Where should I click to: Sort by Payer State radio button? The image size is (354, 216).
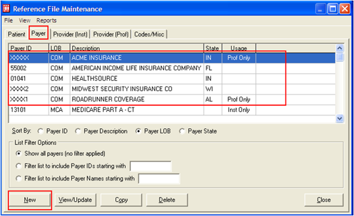click(x=182, y=131)
